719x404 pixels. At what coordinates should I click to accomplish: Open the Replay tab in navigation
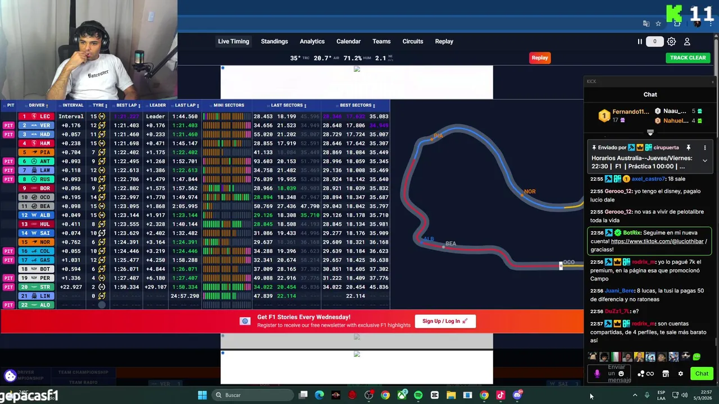444,42
